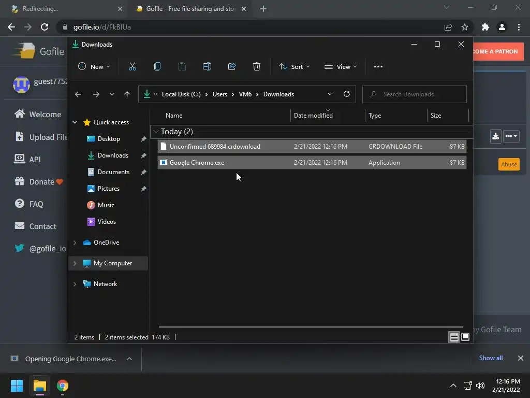Image resolution: width=530 pixels, height=398 pixels.
Task: Switch to the Redirecting... browser tab
Action: tap(64, 9)
